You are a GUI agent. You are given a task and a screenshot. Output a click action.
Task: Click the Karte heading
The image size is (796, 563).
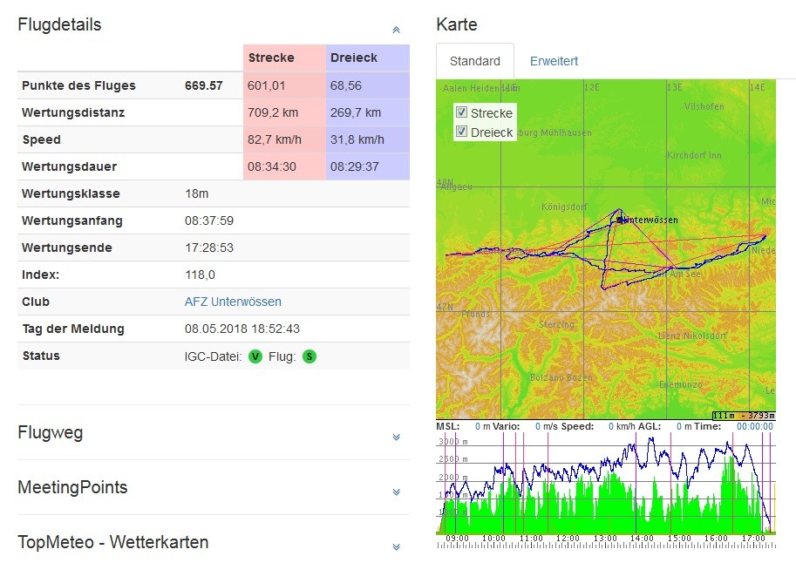[x=456, y=24]
